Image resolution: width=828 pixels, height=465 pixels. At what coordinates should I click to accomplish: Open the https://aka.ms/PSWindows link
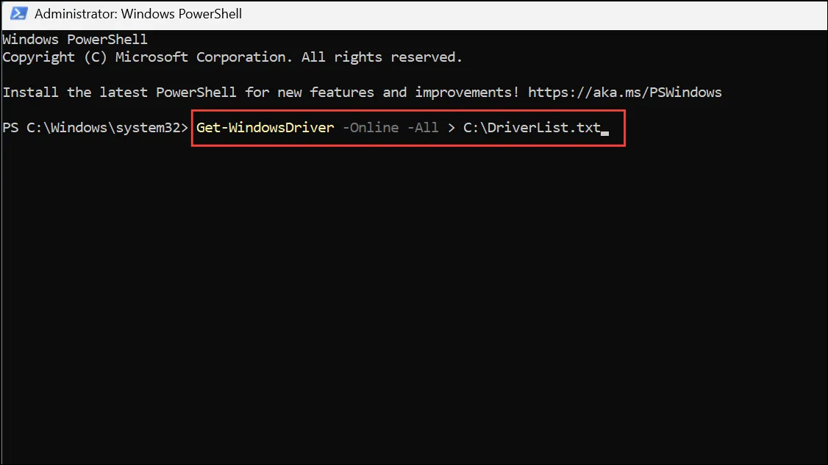pos(625,93)
